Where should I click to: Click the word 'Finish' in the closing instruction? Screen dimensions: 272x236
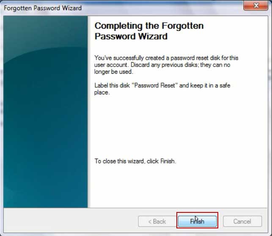[x=168, y=161]
